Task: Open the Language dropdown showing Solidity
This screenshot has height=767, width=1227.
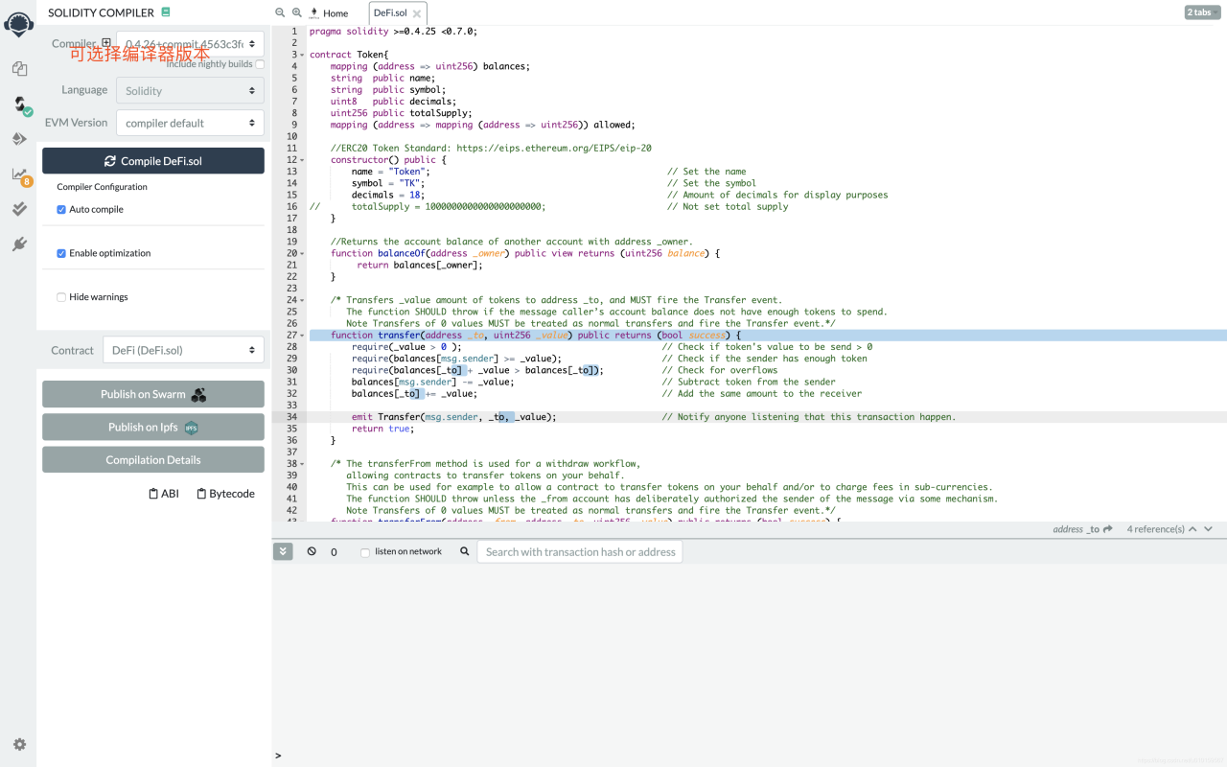Action: coord(190,90)
